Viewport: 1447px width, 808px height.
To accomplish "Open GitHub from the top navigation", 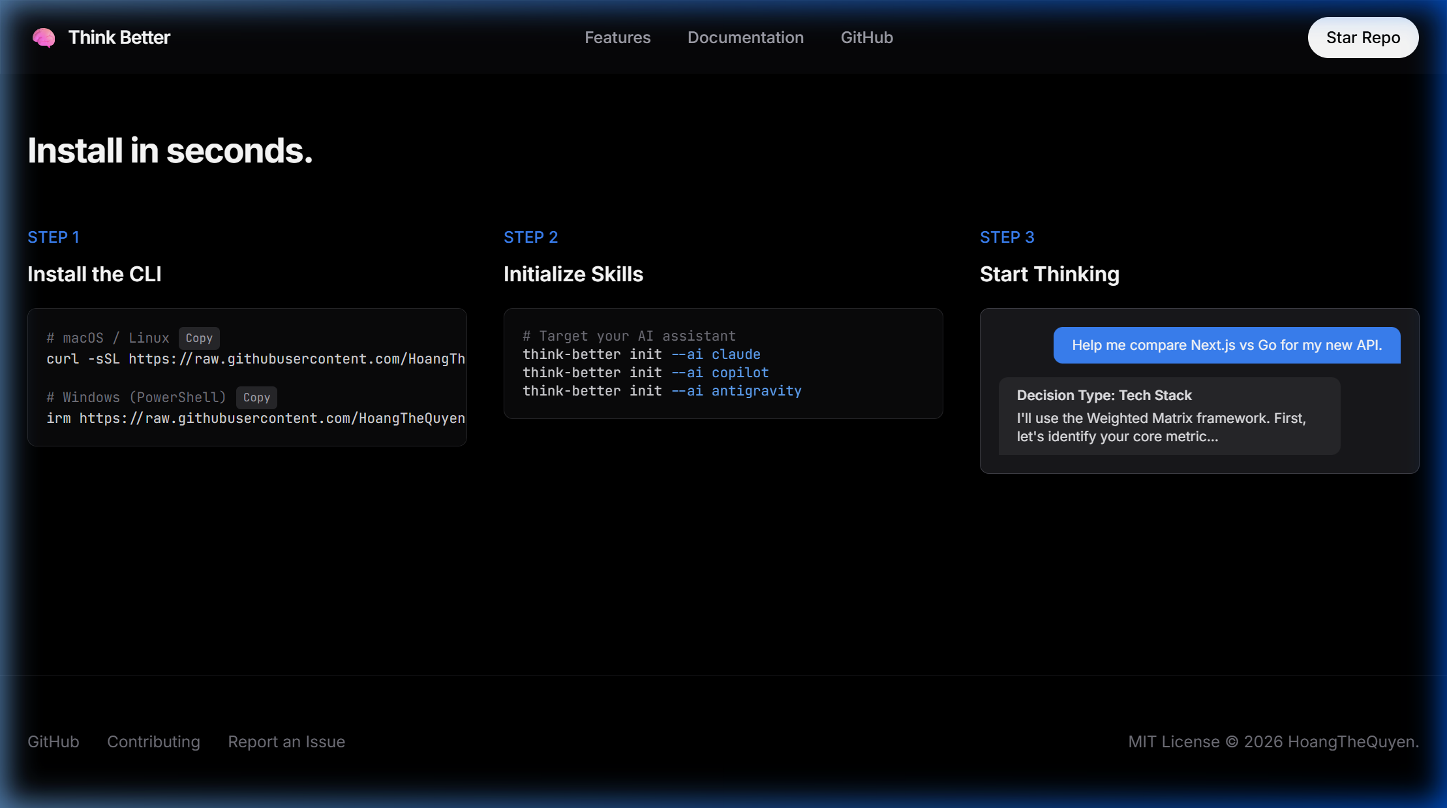I will tap(866, 38).
